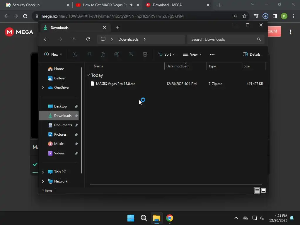Go back in File Explorer
Viewport: 300px width, 225px height.
[x=46, y=39]
